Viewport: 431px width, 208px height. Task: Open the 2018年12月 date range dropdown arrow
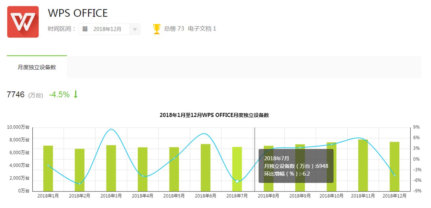[135, 29]
